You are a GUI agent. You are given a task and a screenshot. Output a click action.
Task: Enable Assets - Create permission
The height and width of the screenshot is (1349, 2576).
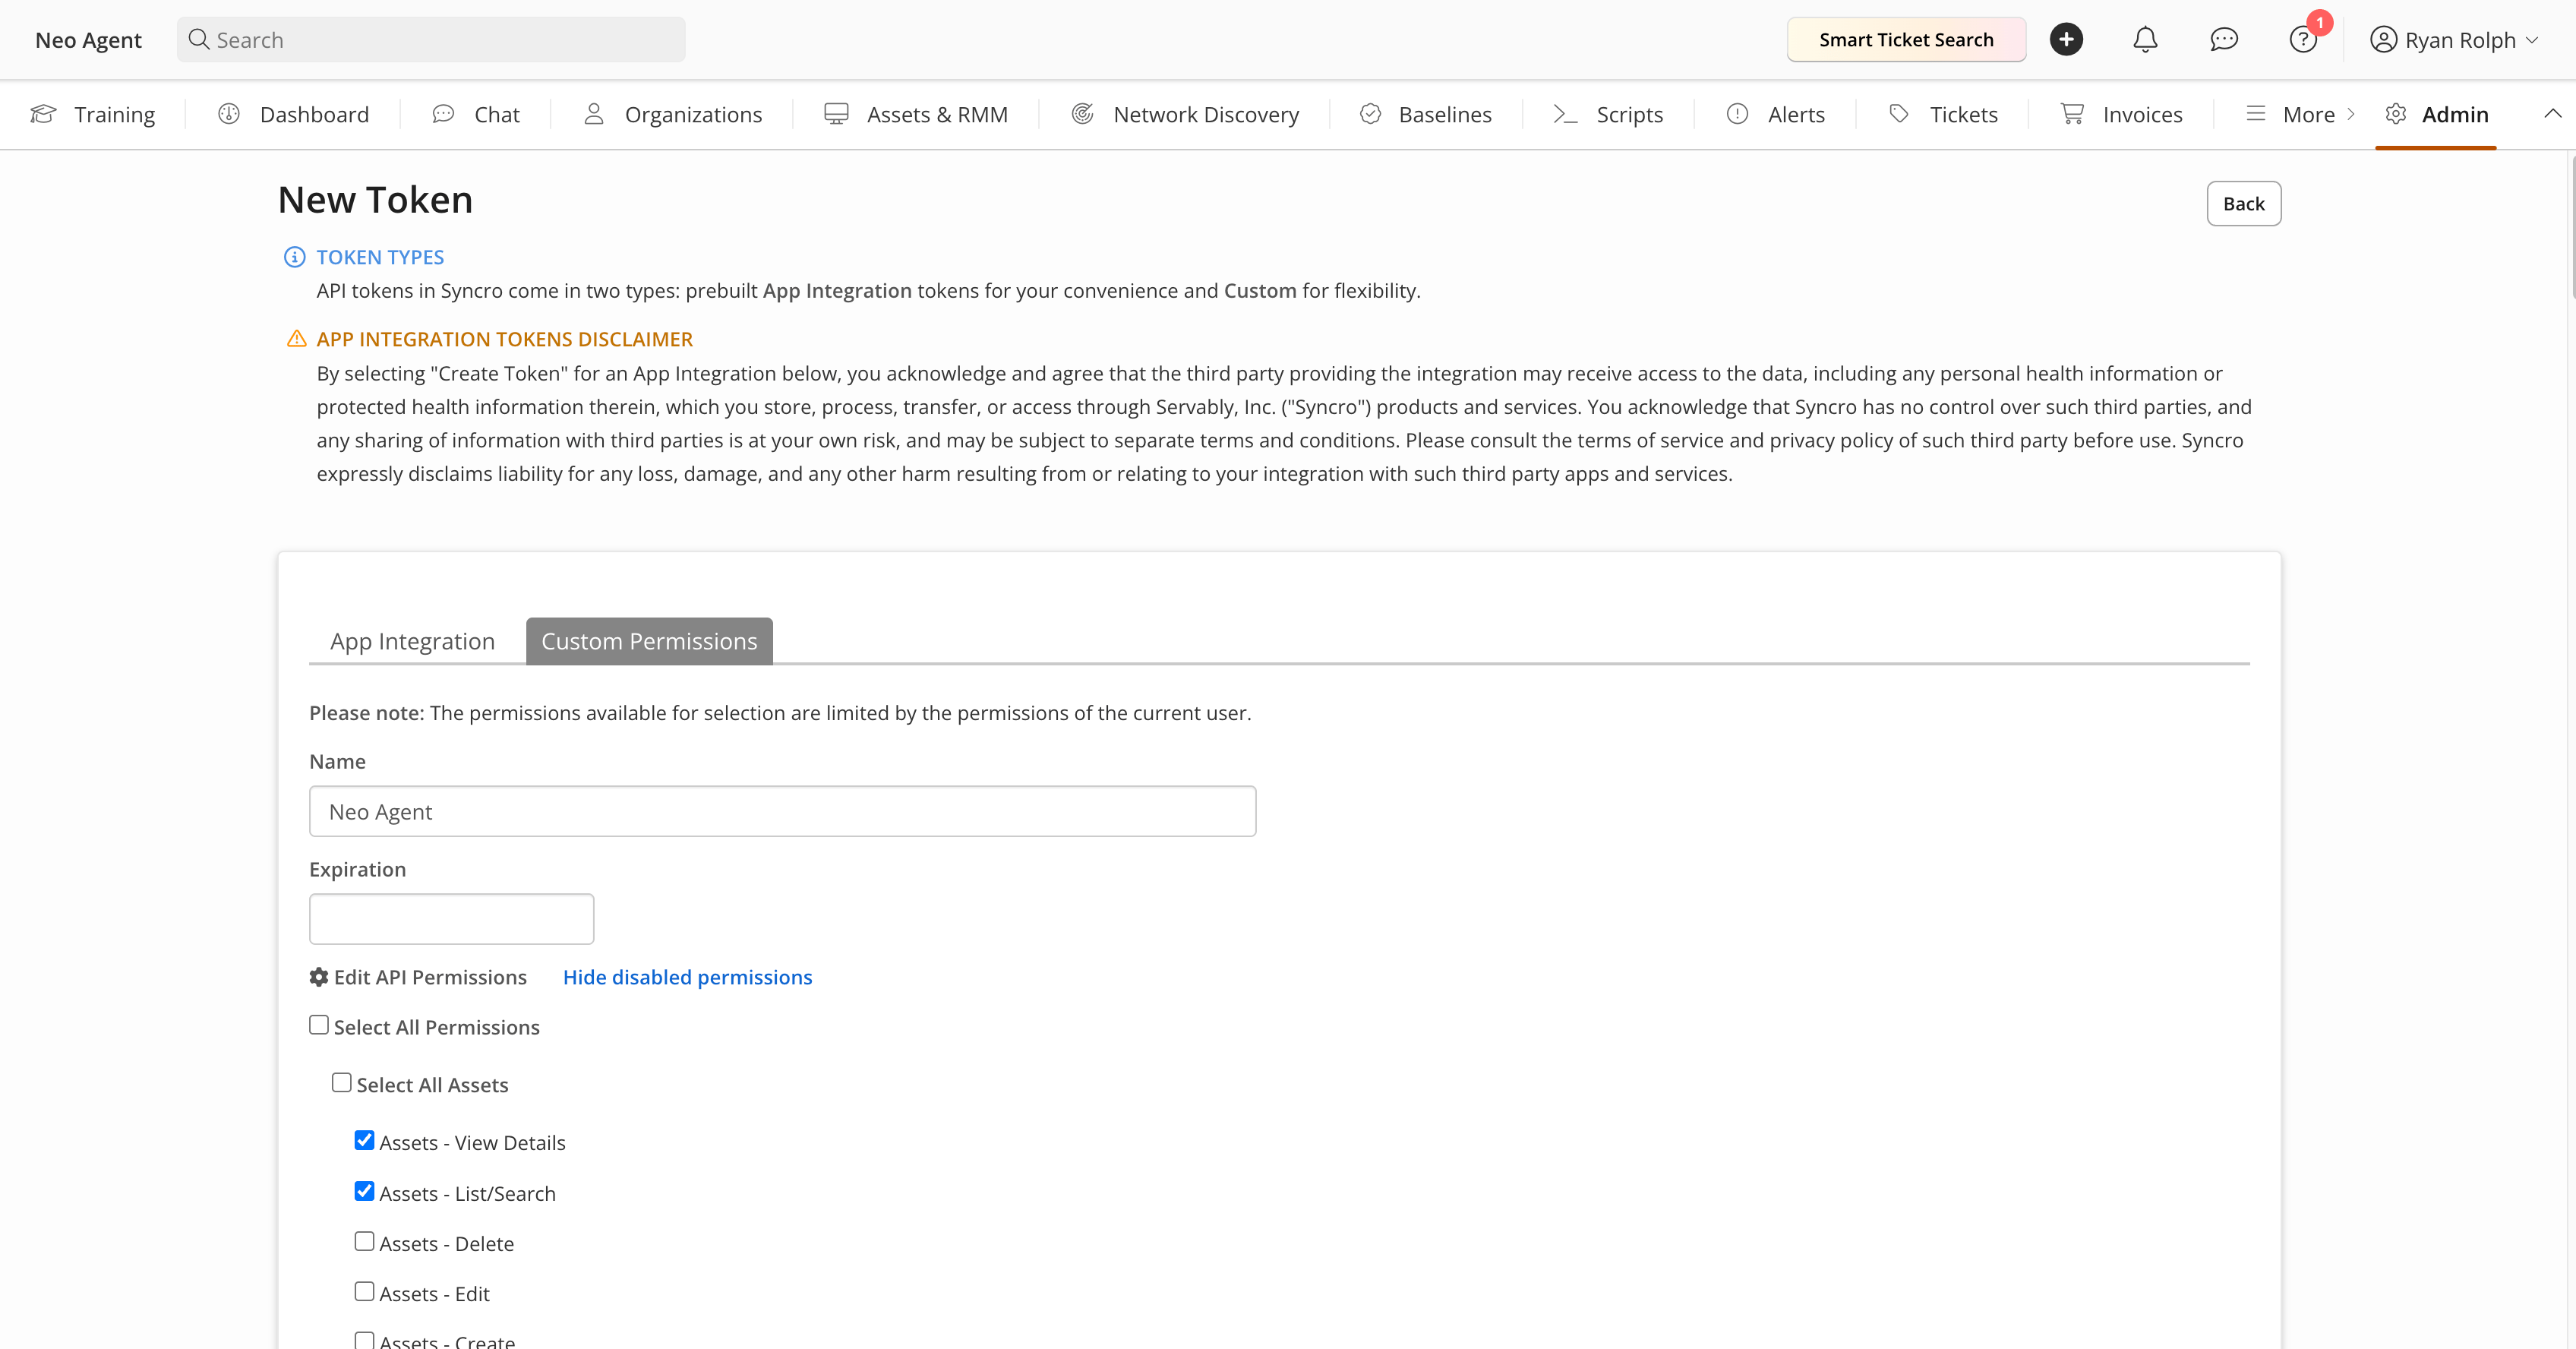pos(365,1340)
